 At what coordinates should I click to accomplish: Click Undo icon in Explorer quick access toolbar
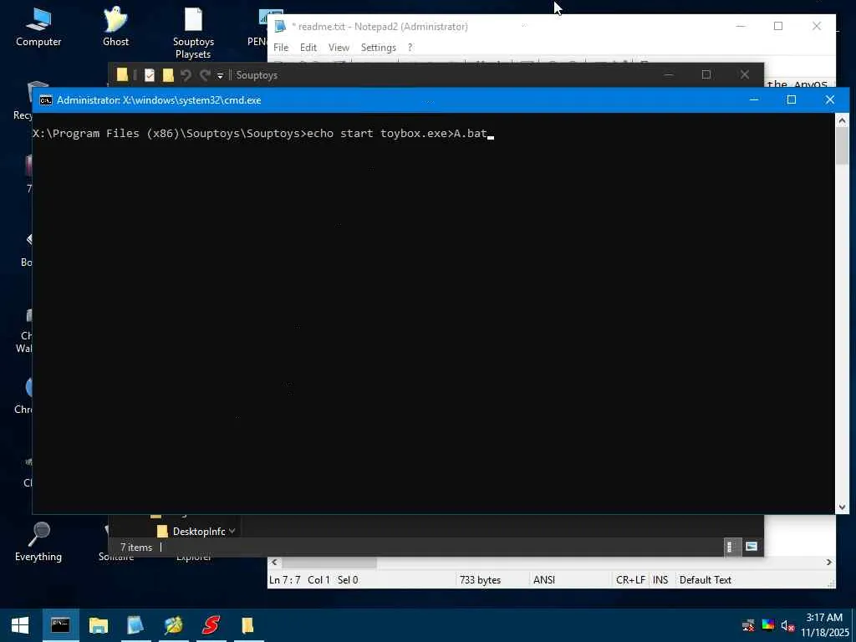tap(186, 75)
